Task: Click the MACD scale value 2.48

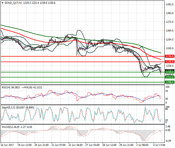Action: [168, 127]
